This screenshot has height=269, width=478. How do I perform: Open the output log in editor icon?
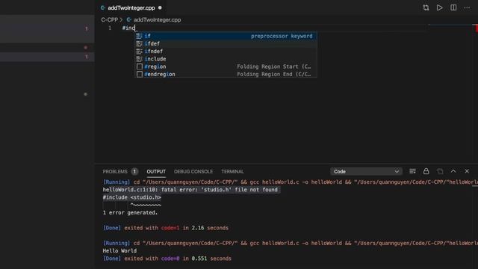[x=440, y=171]
